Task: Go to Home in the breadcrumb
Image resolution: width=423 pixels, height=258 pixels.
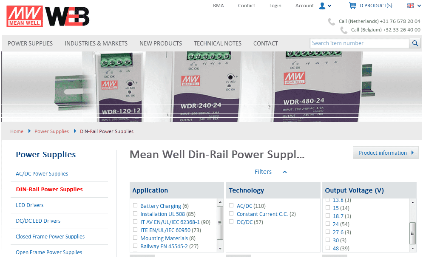Action: (x=17, y=131)
